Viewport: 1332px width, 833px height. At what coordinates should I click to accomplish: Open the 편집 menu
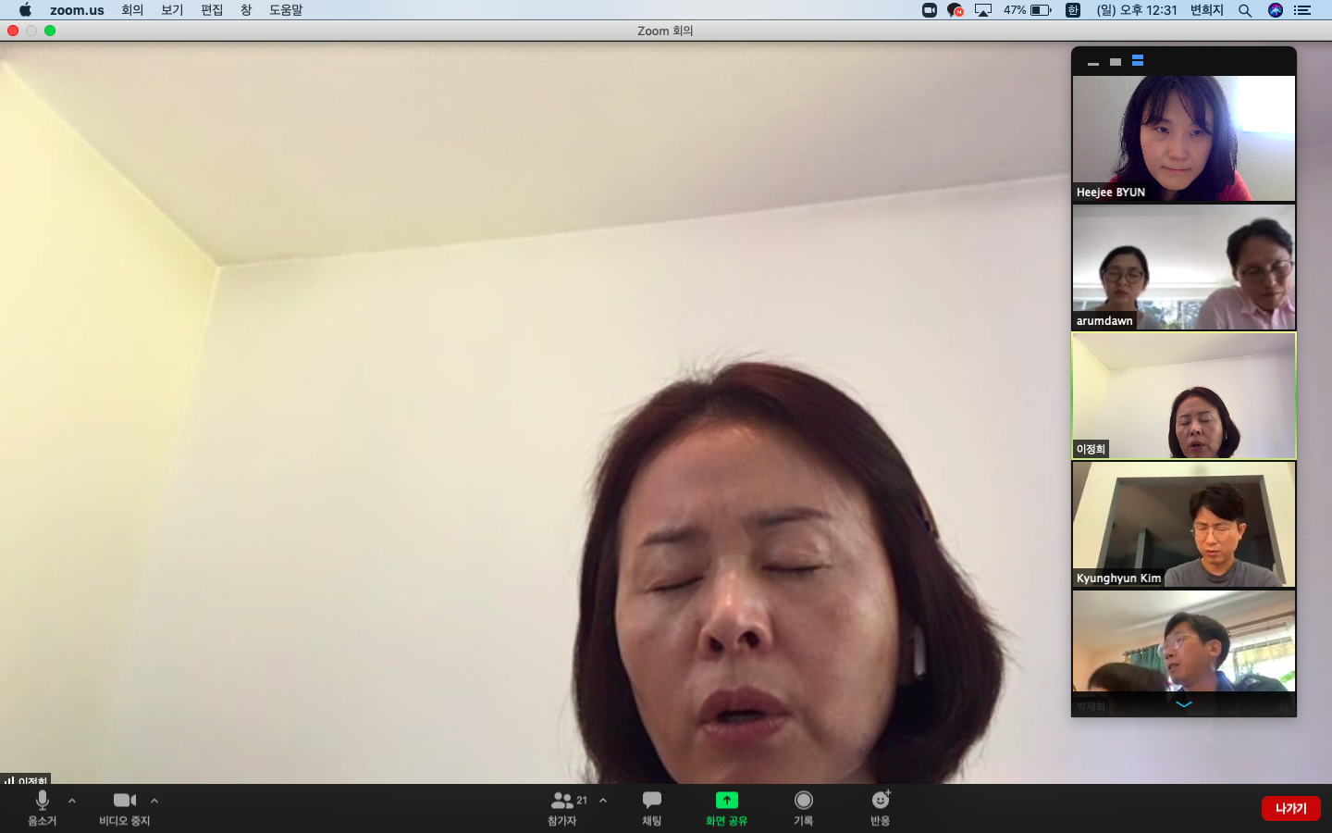click(x=212, y=10)
